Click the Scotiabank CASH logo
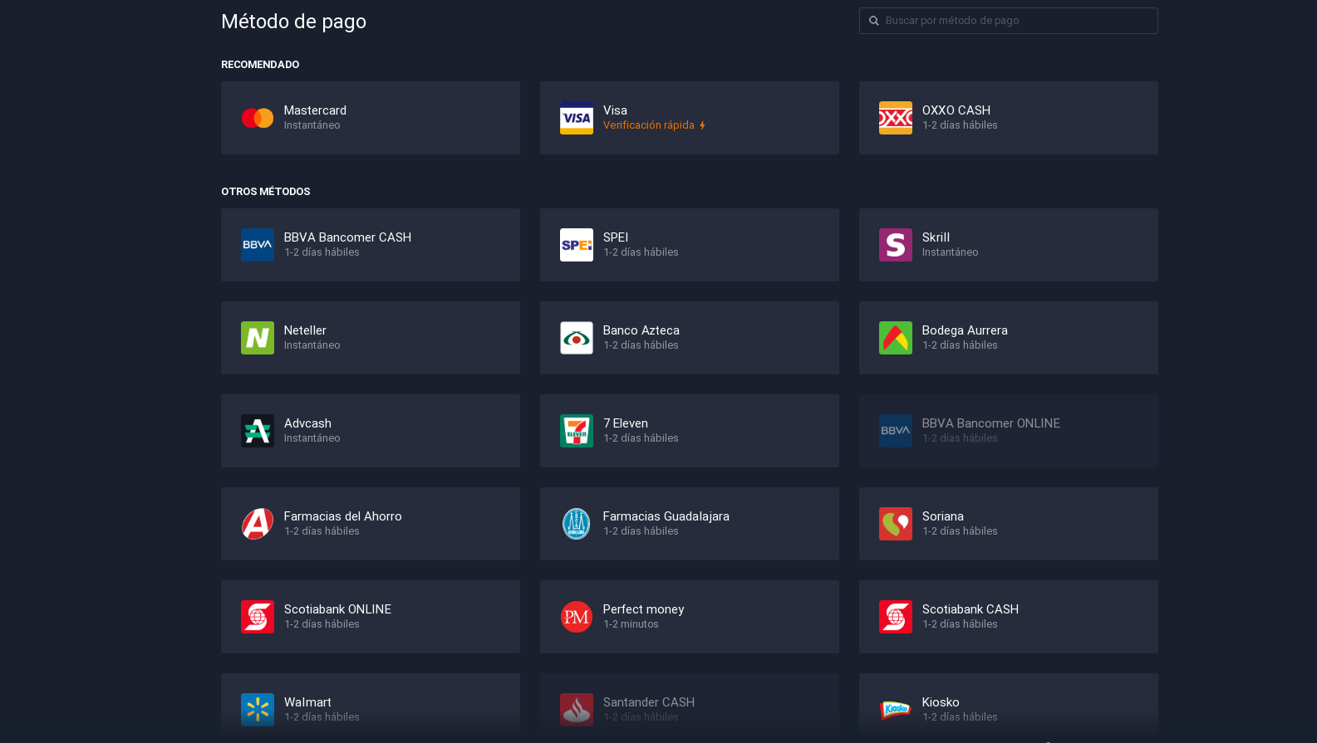This screenshot has height=743, width=1317. (x=896, y=617)
